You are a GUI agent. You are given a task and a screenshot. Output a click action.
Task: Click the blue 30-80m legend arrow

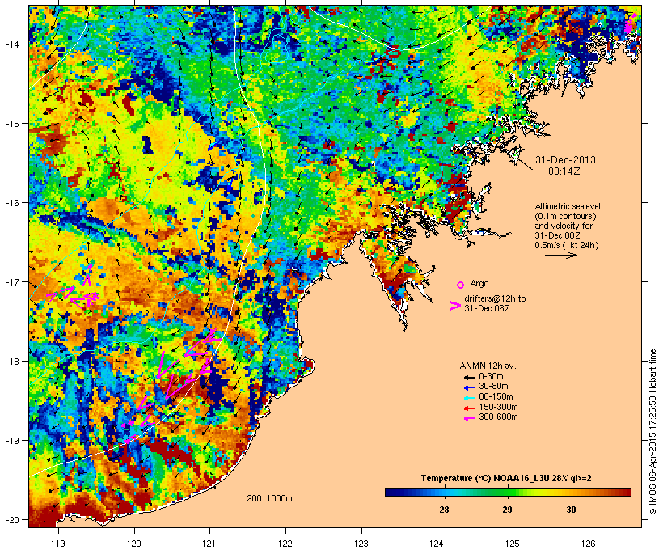point(469,387)
